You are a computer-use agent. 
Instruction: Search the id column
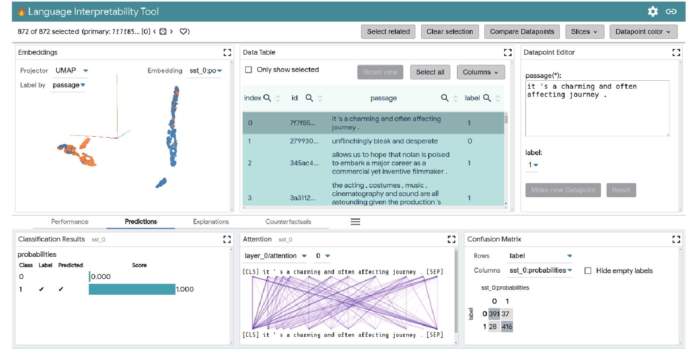tap(309, 98)
